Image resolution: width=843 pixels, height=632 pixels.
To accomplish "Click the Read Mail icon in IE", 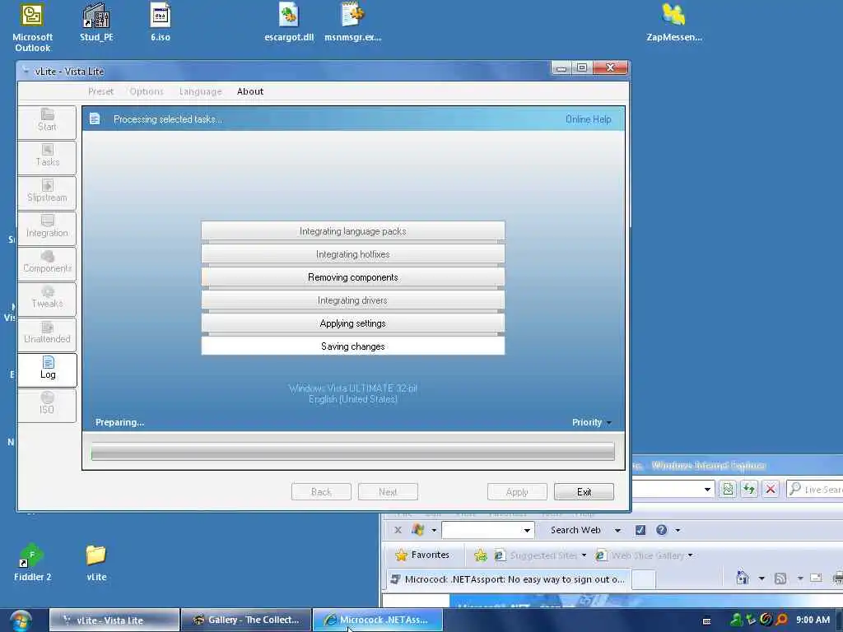I will [816, 579].
